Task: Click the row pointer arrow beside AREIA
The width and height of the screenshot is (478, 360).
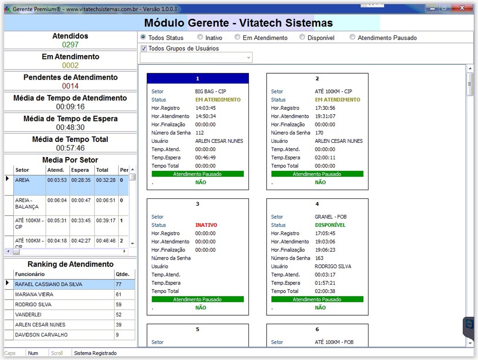Action: [7, 179]
